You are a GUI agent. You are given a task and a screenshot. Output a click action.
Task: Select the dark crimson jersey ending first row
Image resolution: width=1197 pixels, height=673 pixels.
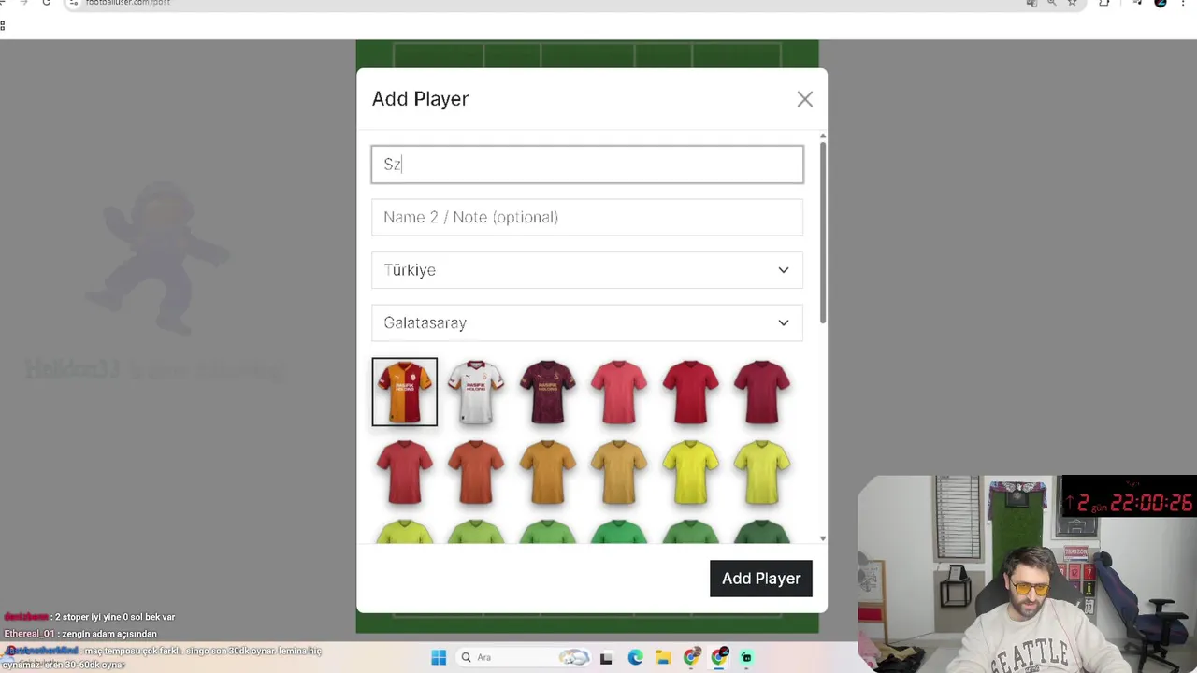pyautogui.click(x=761, y=392)
